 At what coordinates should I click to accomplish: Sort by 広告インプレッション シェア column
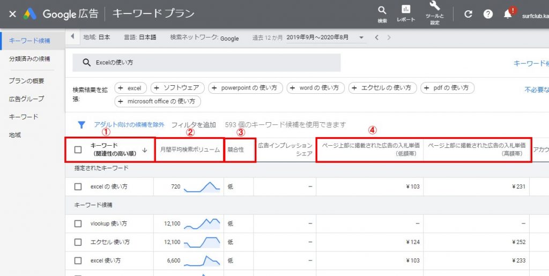(x=285, y=150)
